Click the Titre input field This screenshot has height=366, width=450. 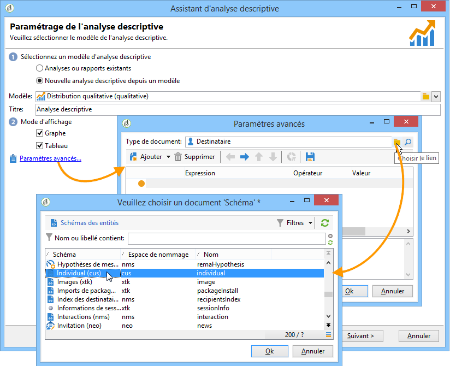[238, 109]
